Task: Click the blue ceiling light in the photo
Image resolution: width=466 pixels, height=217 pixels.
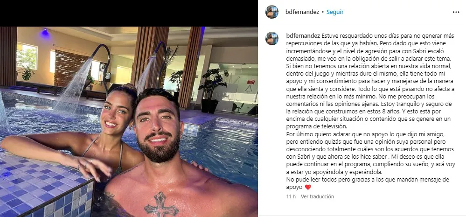Action: click(45, 32)
